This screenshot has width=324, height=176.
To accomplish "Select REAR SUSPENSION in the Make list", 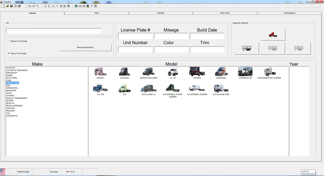I will coord(14,106).
